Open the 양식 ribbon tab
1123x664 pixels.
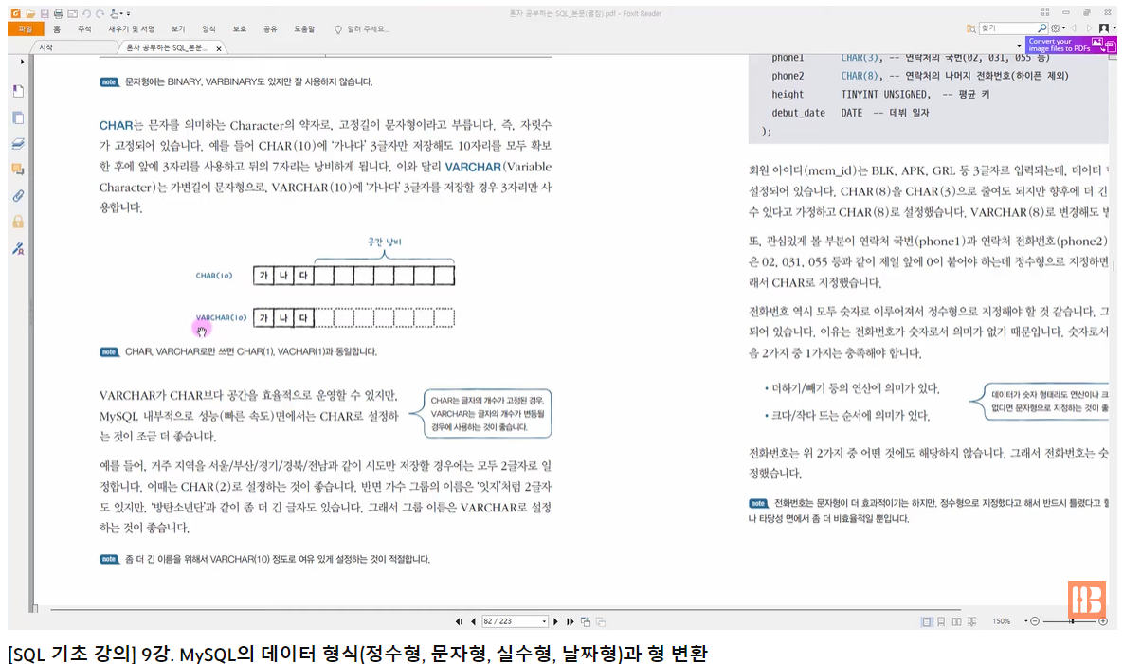(x=208, y=29)
